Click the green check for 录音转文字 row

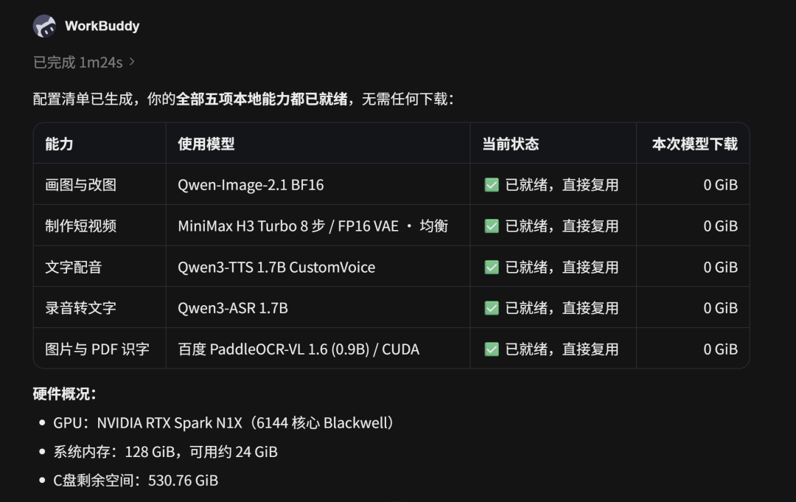[492, 308]
